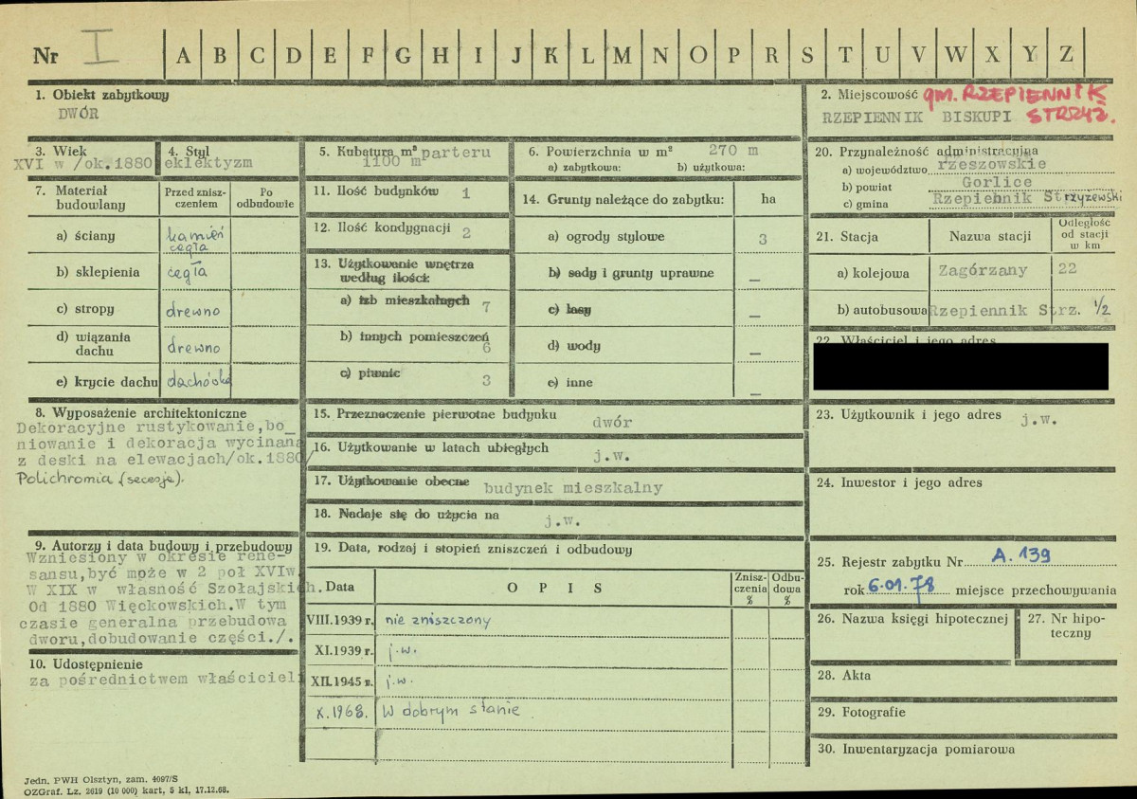Click the '20. Przynależność administracyjna' heading
1137x799 pixels.
pos(927,151)
